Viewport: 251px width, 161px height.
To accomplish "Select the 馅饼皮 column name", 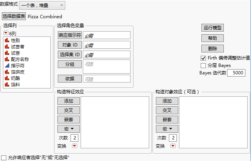I will click(18, 72).
